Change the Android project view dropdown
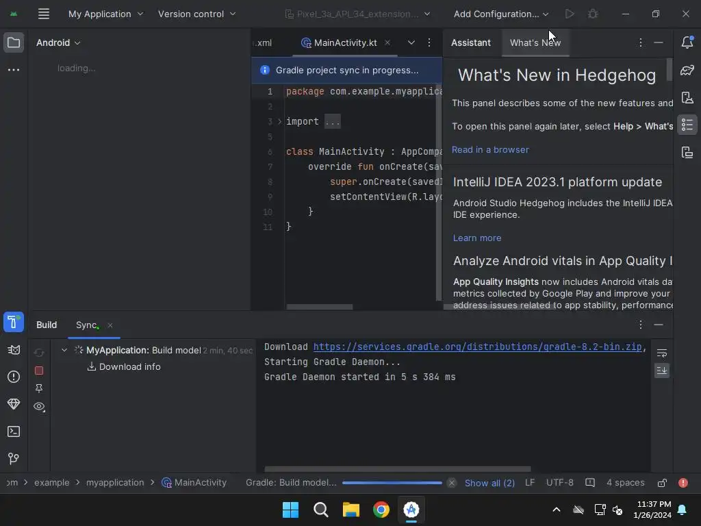Image resolution: width=701 pixels, height=526 pixels. coord(58,42)
